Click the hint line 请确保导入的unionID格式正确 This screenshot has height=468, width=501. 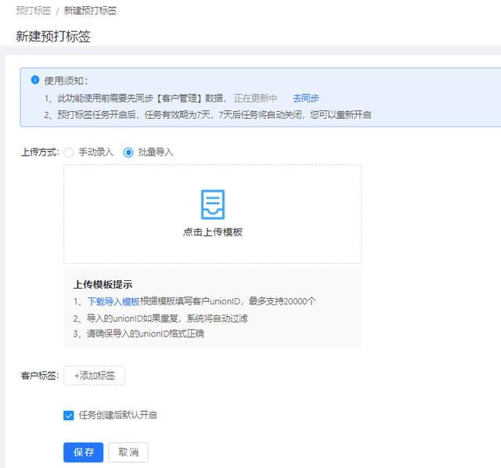139,334
